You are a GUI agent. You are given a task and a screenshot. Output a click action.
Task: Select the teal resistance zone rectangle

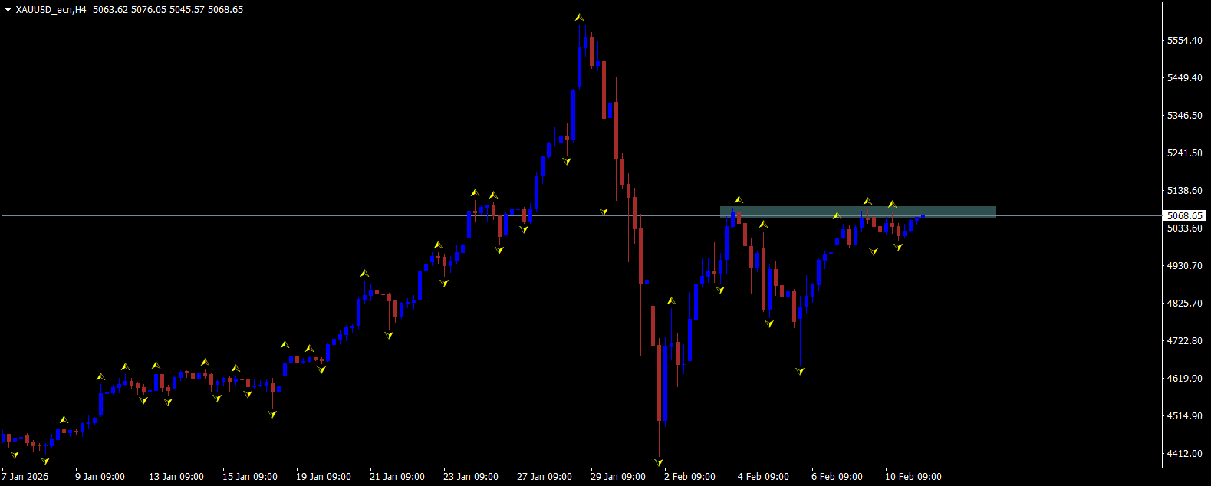(857, 212)
